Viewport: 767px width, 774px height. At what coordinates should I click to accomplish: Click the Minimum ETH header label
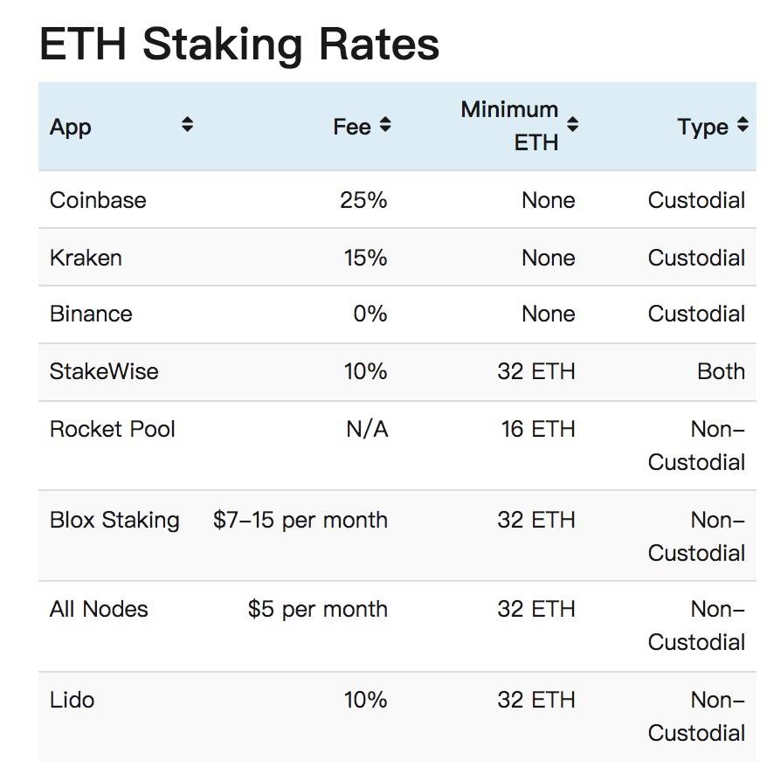(509, 125)
